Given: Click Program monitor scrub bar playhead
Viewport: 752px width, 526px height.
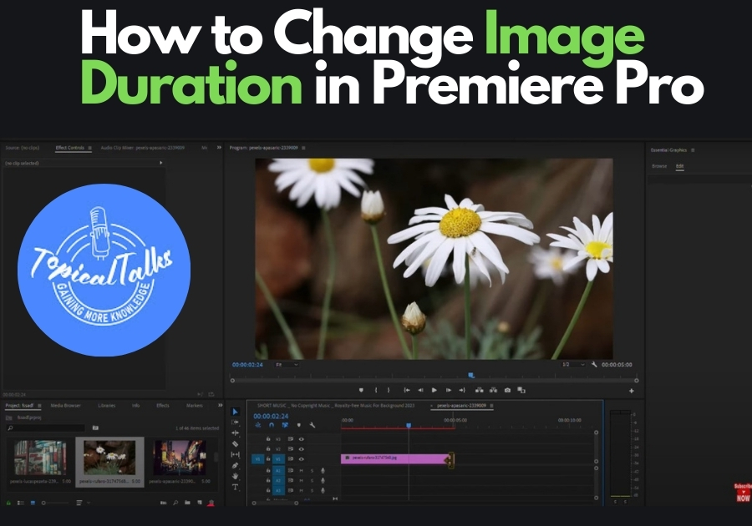Looking at the screenshot, I should pyautogui.click(x=471, y=376).
